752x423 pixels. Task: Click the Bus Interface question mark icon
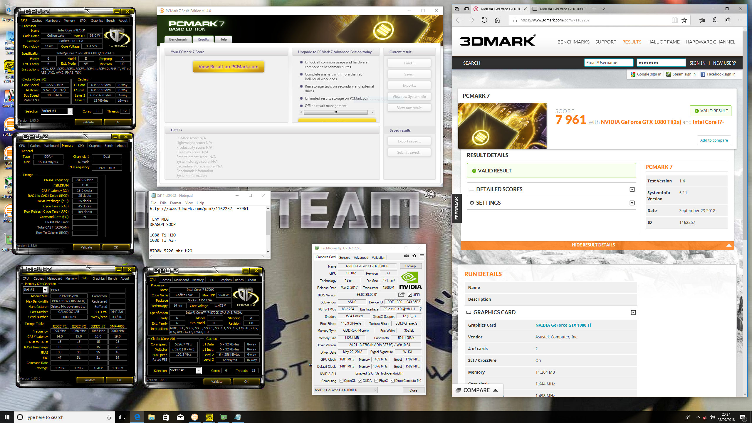tap(421, 309)
